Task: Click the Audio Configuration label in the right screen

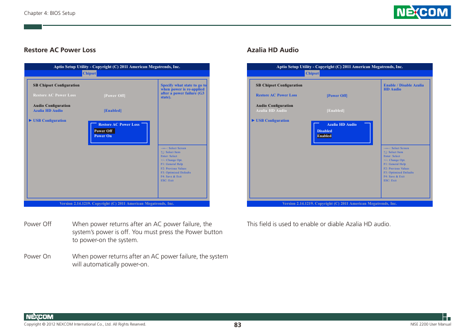Action: point(274,105)
